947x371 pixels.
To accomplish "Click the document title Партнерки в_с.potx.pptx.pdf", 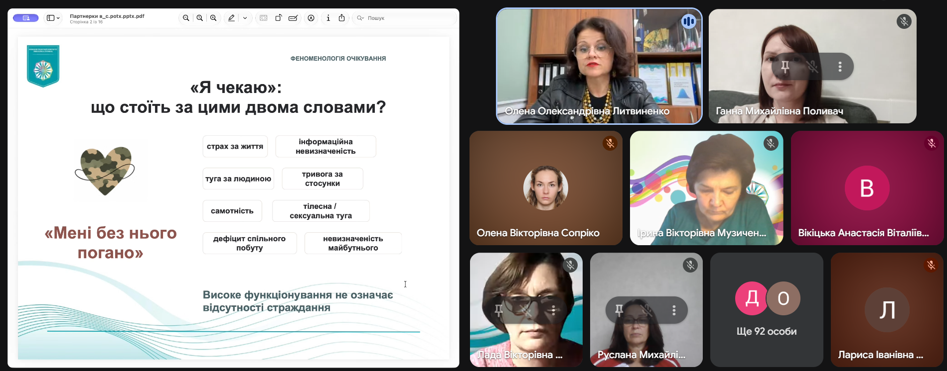I will 107,16.
